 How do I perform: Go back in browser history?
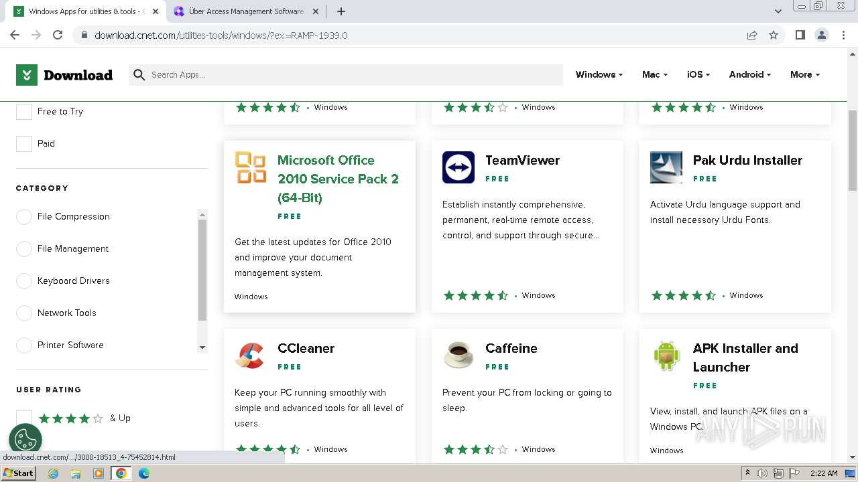[15, 35]
